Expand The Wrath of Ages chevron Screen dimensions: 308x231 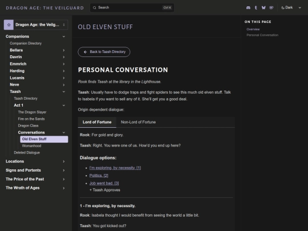coord(64,188)
